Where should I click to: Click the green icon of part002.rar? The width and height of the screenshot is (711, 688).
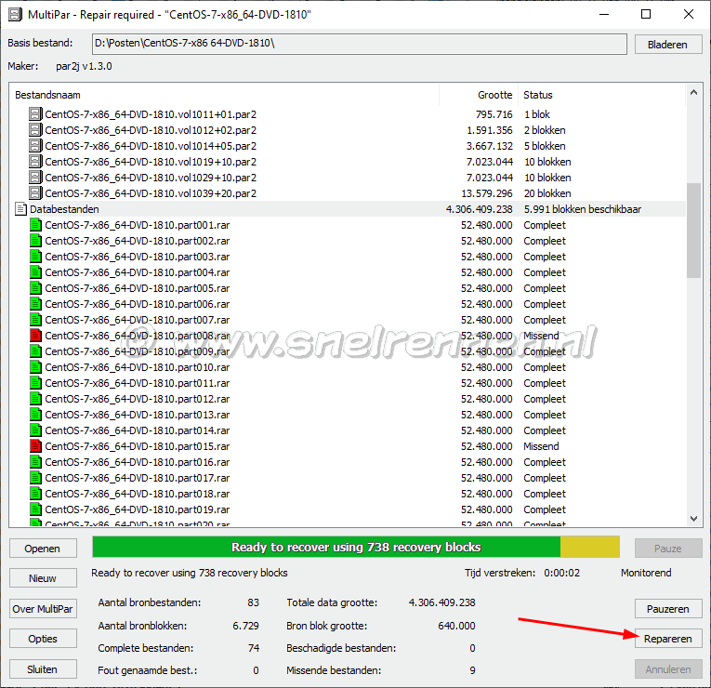click(36, 241)
